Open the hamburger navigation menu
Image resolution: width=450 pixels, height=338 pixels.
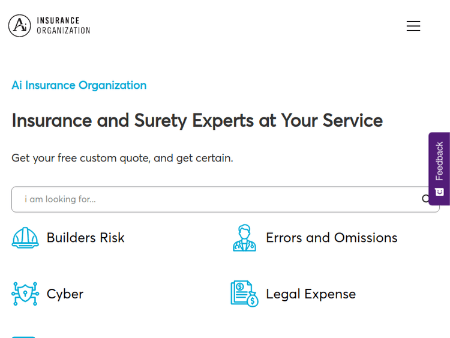point(413,26)
